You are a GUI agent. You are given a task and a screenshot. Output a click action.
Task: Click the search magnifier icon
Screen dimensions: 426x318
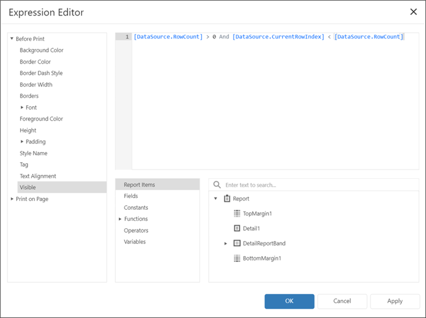tap(217, 184)
